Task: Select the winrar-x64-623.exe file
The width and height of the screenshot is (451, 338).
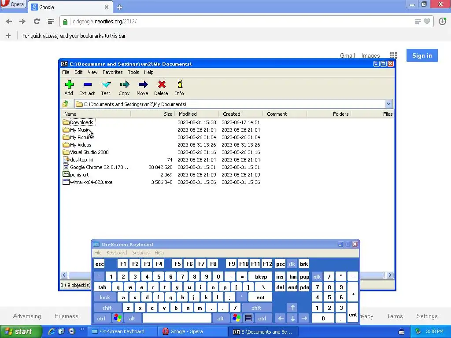Action: click(88, 182)
